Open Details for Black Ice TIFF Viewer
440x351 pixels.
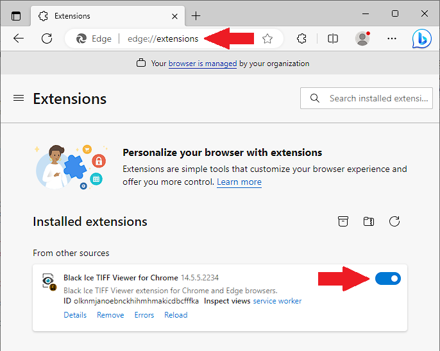tap(75, 315)
